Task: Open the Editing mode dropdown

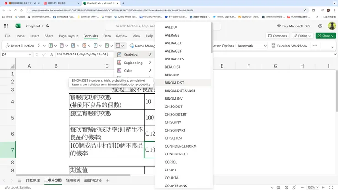Action: 302,36
